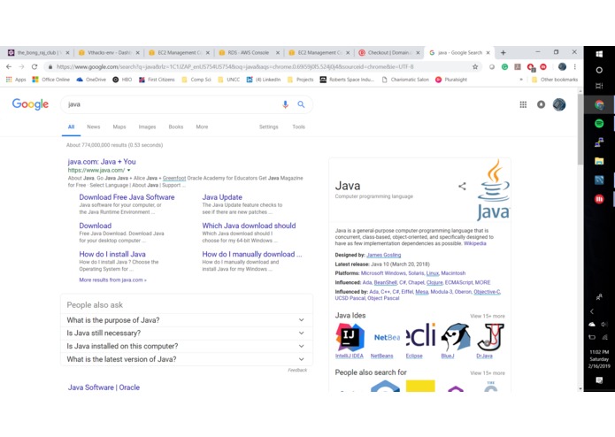Open Office Online bookmark
615x437 pixels.
(51, 80)
